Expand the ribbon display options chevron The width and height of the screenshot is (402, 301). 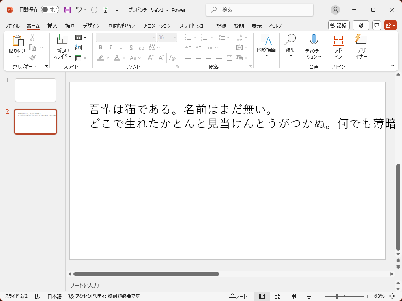[x=393, y=65]
